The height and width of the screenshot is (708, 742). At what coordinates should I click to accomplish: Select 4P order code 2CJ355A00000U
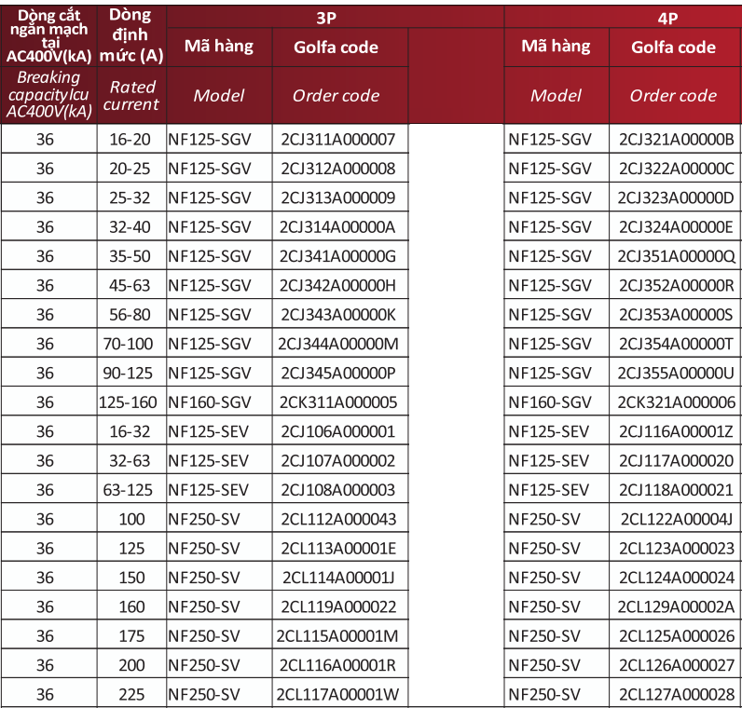point(676,374)
